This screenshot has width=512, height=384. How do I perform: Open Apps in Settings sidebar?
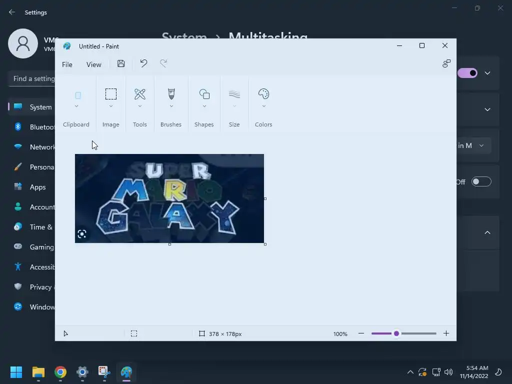32,187
